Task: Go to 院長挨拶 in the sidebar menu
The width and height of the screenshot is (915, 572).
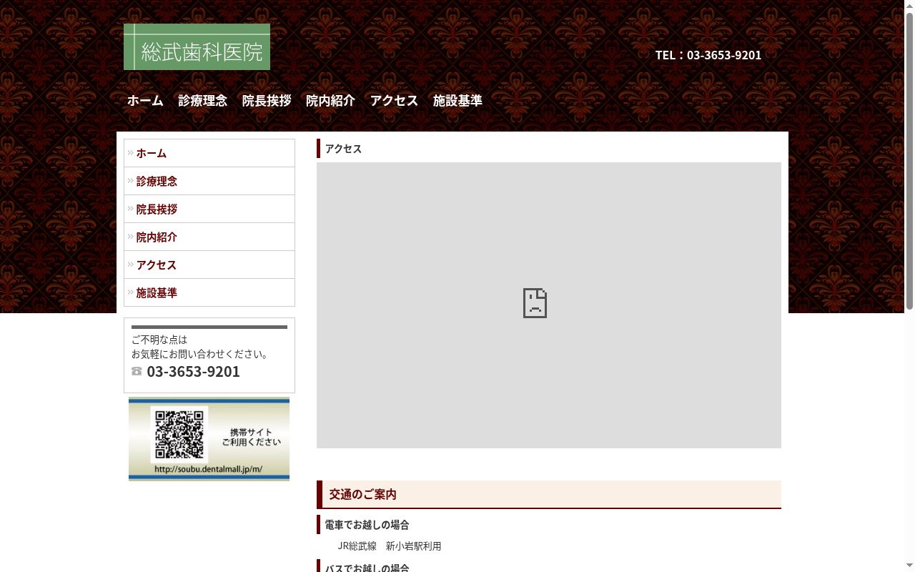Action: coord(209,209)
